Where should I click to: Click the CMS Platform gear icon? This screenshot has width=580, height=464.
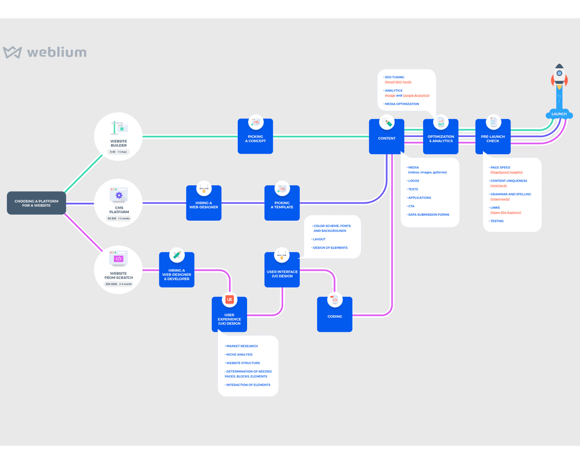(118, 195)
